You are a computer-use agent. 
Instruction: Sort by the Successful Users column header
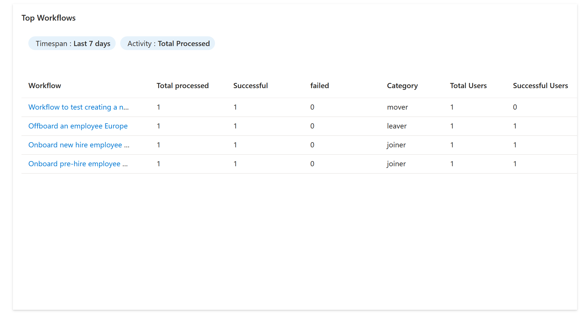click(540, 85)
